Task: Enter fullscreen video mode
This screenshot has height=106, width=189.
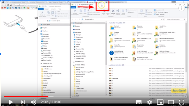Action: pyautogui.click(x=182, y=102)
